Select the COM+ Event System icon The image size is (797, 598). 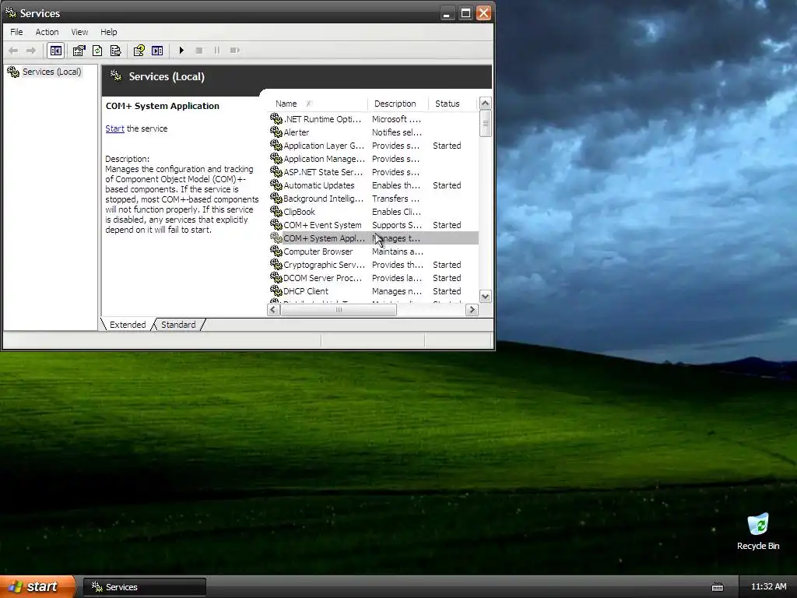pos(276,225)
